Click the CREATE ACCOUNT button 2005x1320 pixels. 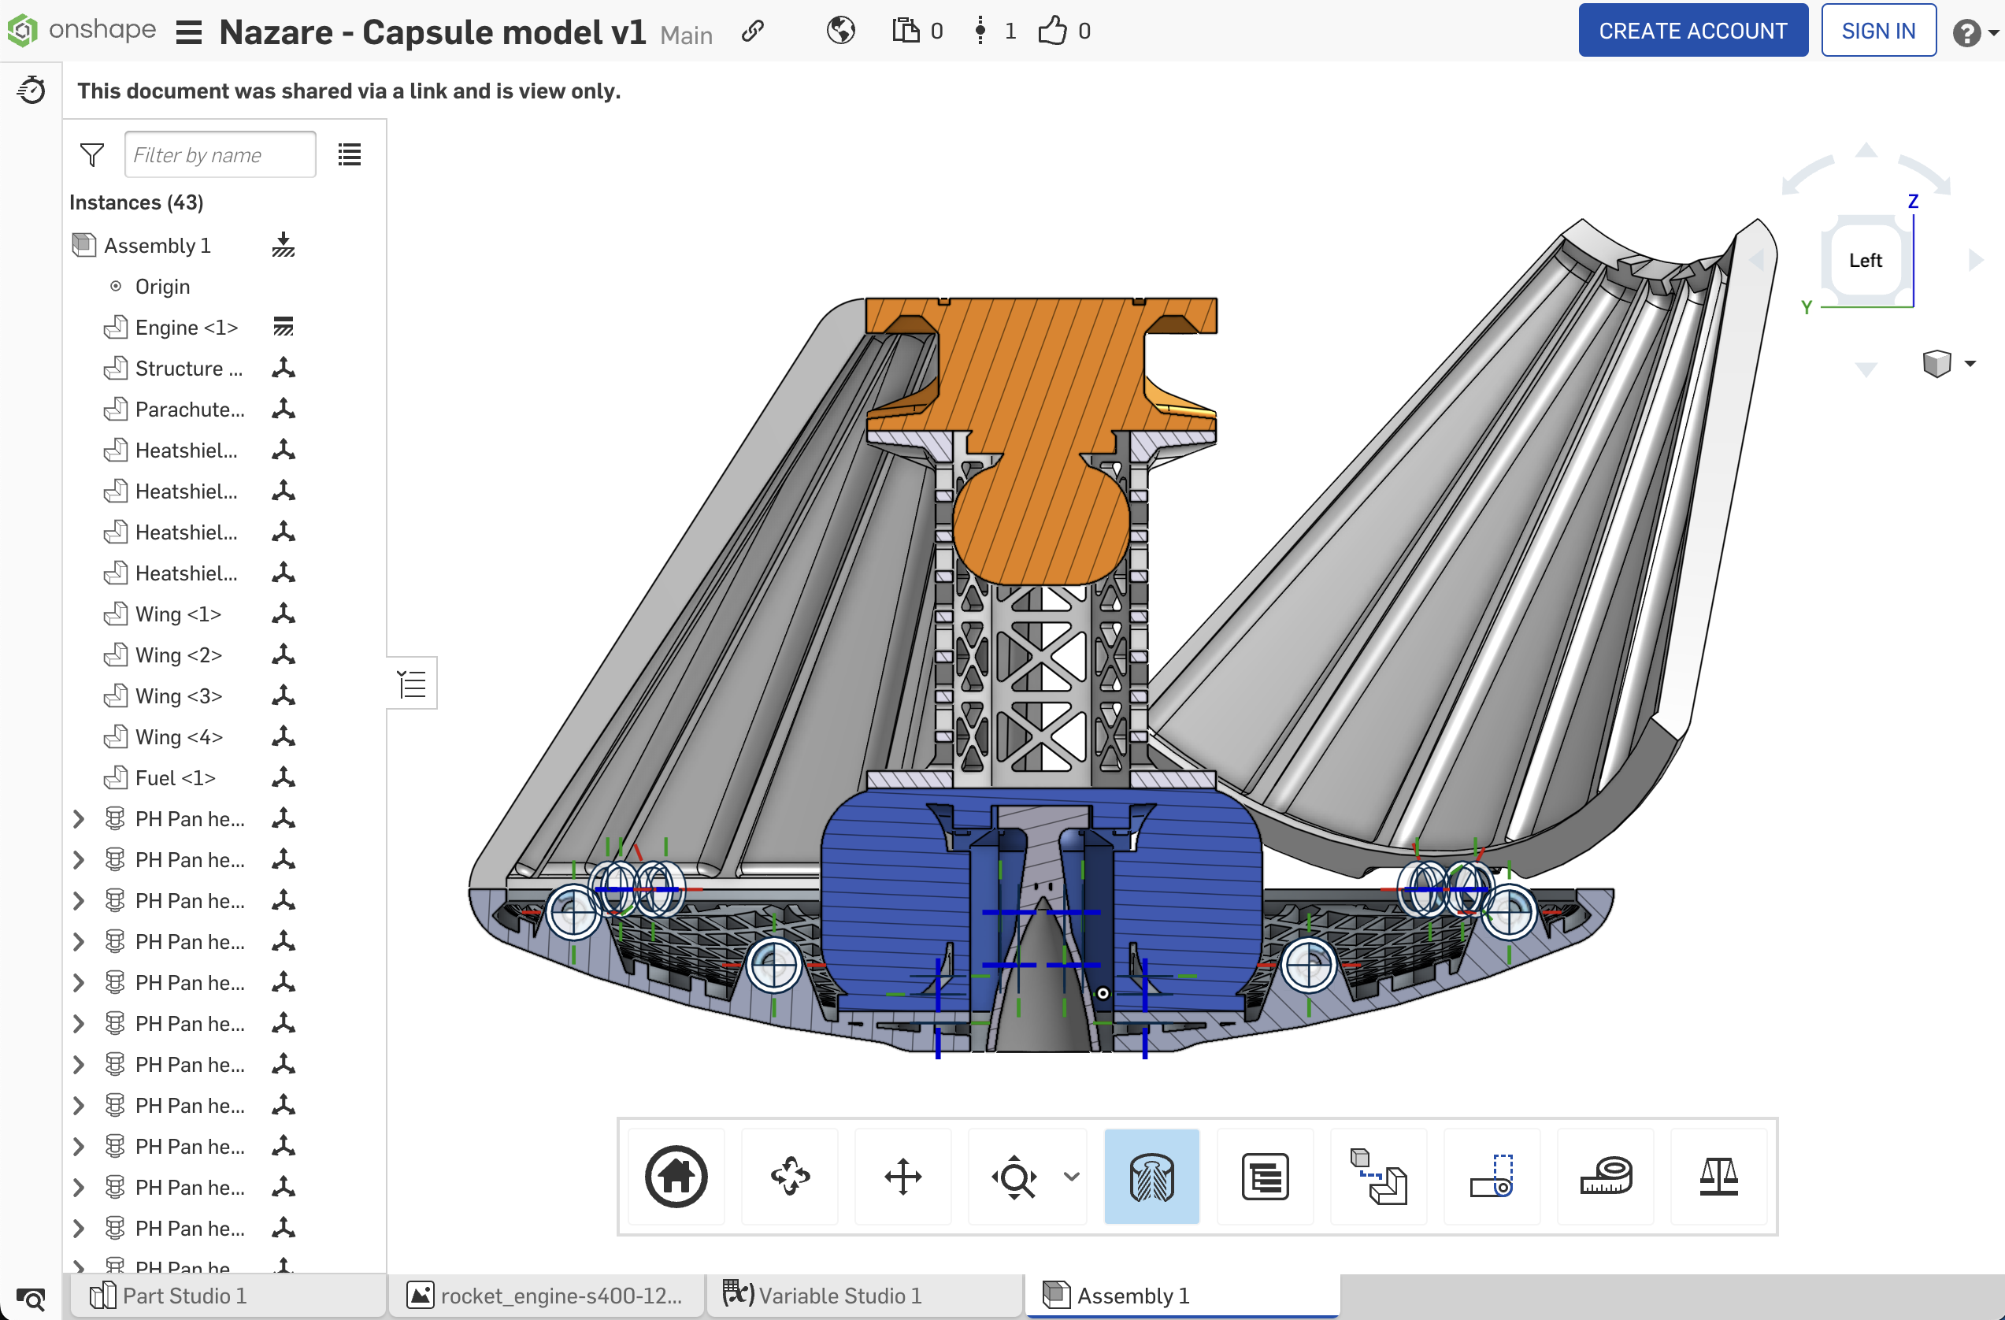pyautogui.click(x=1692, y=31)
